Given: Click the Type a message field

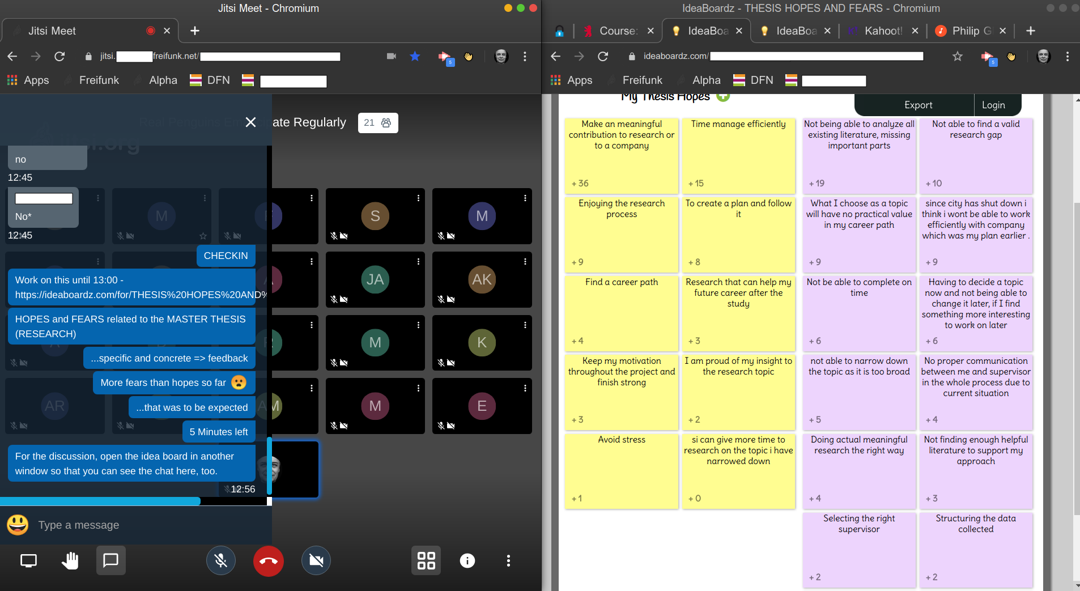Looking at the screenshot, I should point(113,525).
